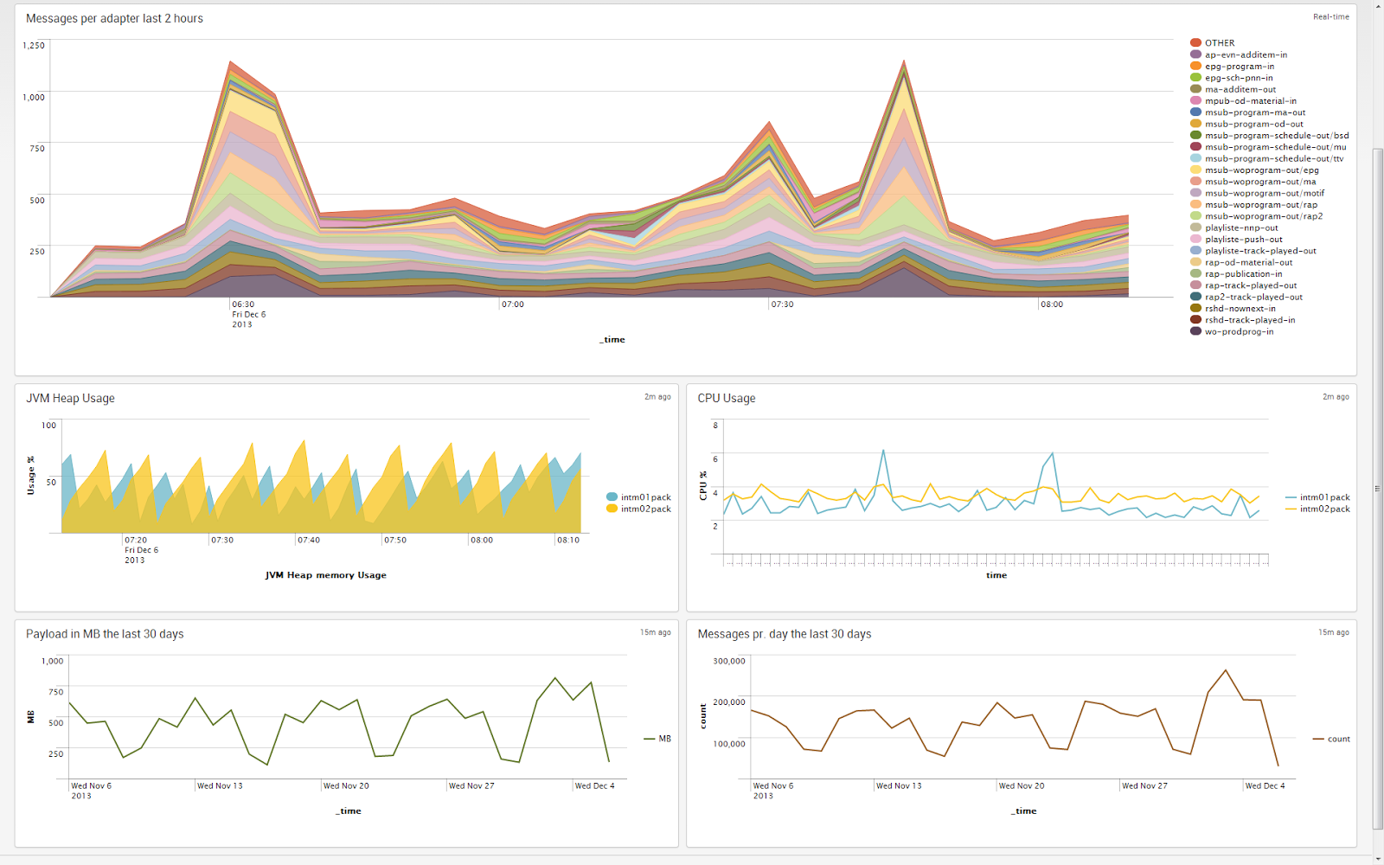Click the intm02pack swatch in JVM Heap legend

click(x=611, y=509)
